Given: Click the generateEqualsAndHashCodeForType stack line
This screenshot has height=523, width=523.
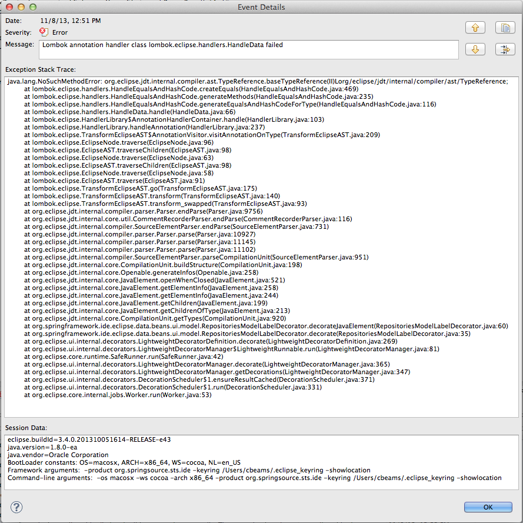Looking at the screenshot, I should [x=230, y=104].
